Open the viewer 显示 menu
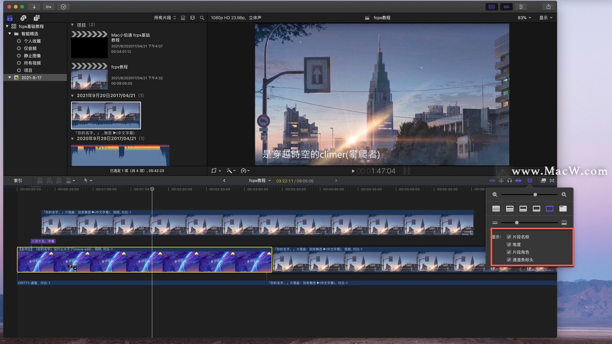 (545, 18)
